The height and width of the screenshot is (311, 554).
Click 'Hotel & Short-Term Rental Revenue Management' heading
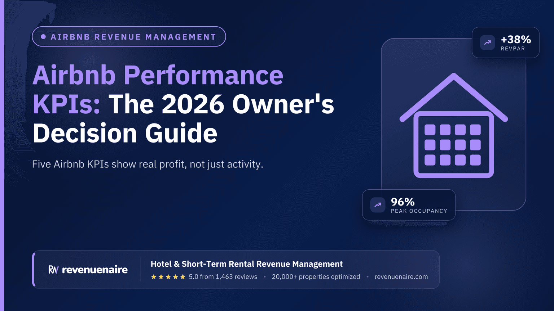click(x=247, y=264)
